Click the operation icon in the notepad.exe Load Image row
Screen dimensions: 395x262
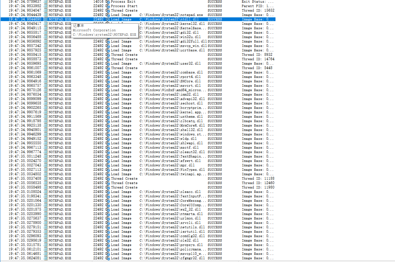point(108,15)
